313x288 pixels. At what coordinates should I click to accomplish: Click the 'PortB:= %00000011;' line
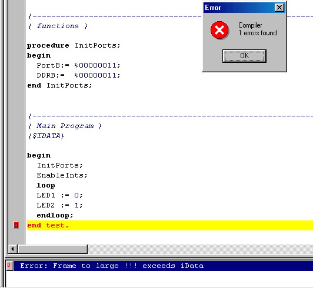pos(78,65)
